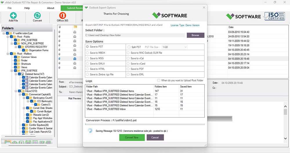Click the calendar view icon in the bottom bar
This screenshot has width=290, height=153.
28,142
